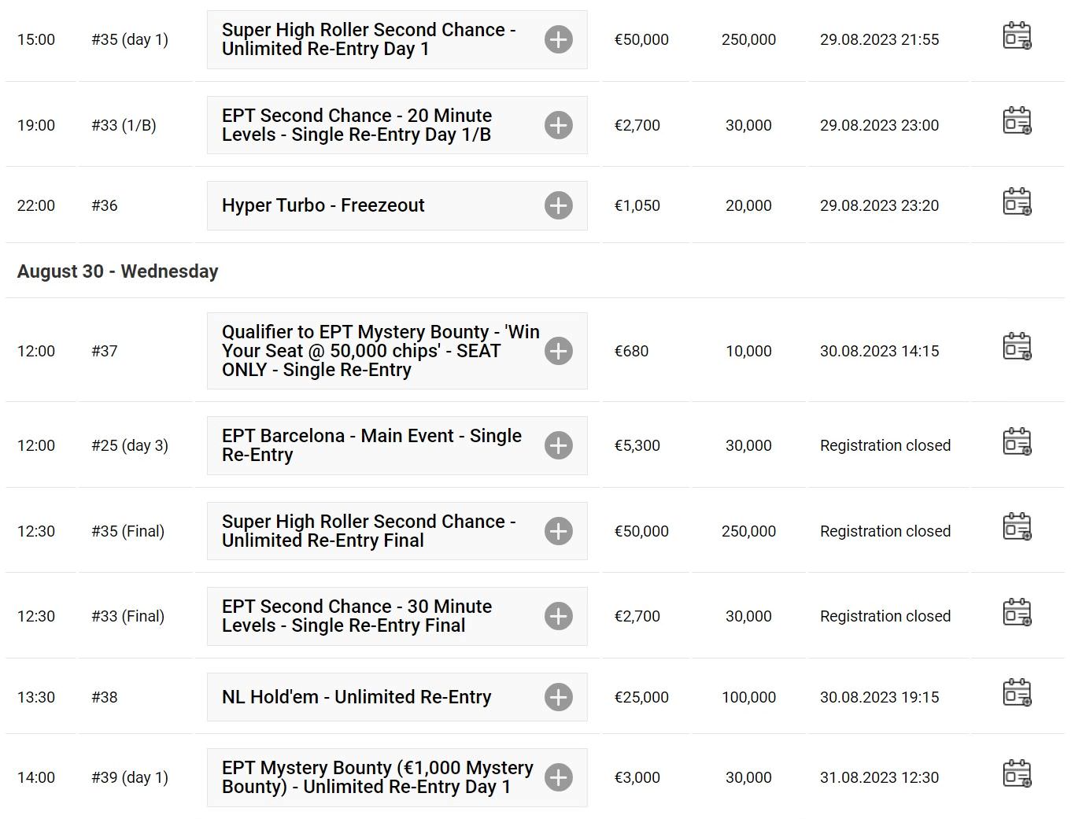Add event #37 Mystery Bounty qualifier to calendar
Image resolution: width=1086 pixels, height=819 pixels.
click(x=1017, y=347)
